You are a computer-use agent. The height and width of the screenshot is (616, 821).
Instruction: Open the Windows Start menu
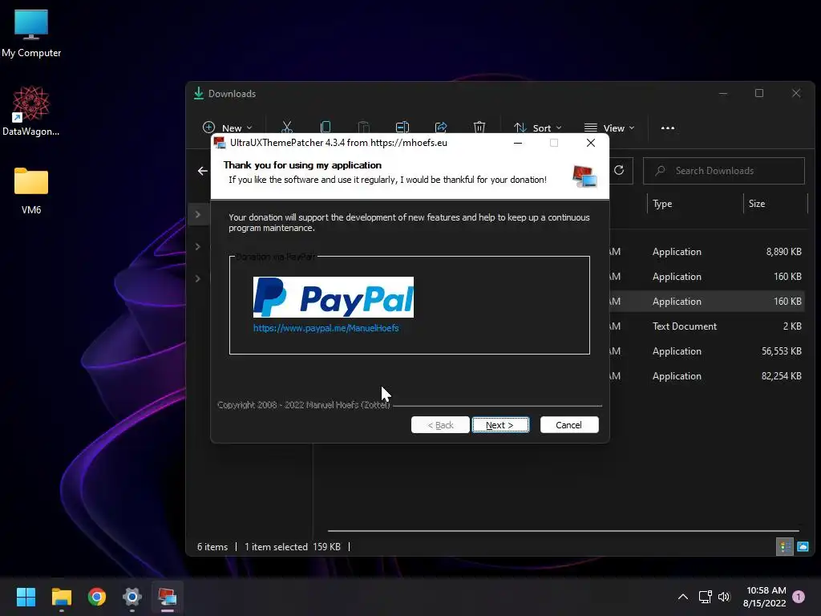tap(26, 597)
